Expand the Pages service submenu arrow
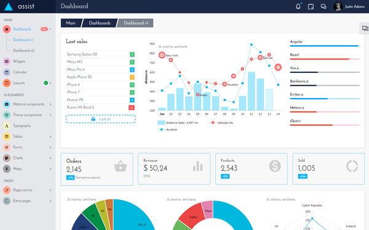Screen dimensions: 369x230 coord(50,190)
